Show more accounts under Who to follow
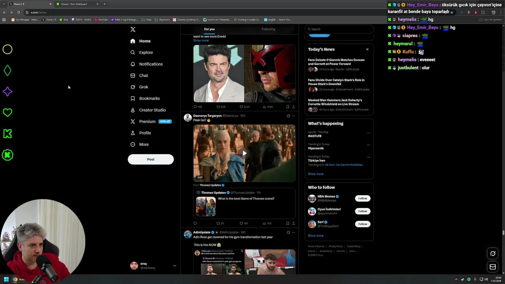This screenshot has width=505, height=284. 316,236
